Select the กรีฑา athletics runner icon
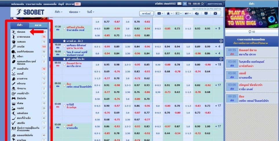Image resolution: width=279 pixels, height=141 pixels. tap(14, 57)
